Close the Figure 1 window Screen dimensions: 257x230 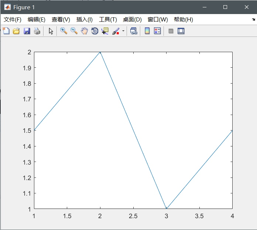[247, 7]
